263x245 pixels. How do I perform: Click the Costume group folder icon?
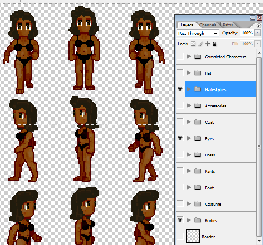click(x=198, y=204)
